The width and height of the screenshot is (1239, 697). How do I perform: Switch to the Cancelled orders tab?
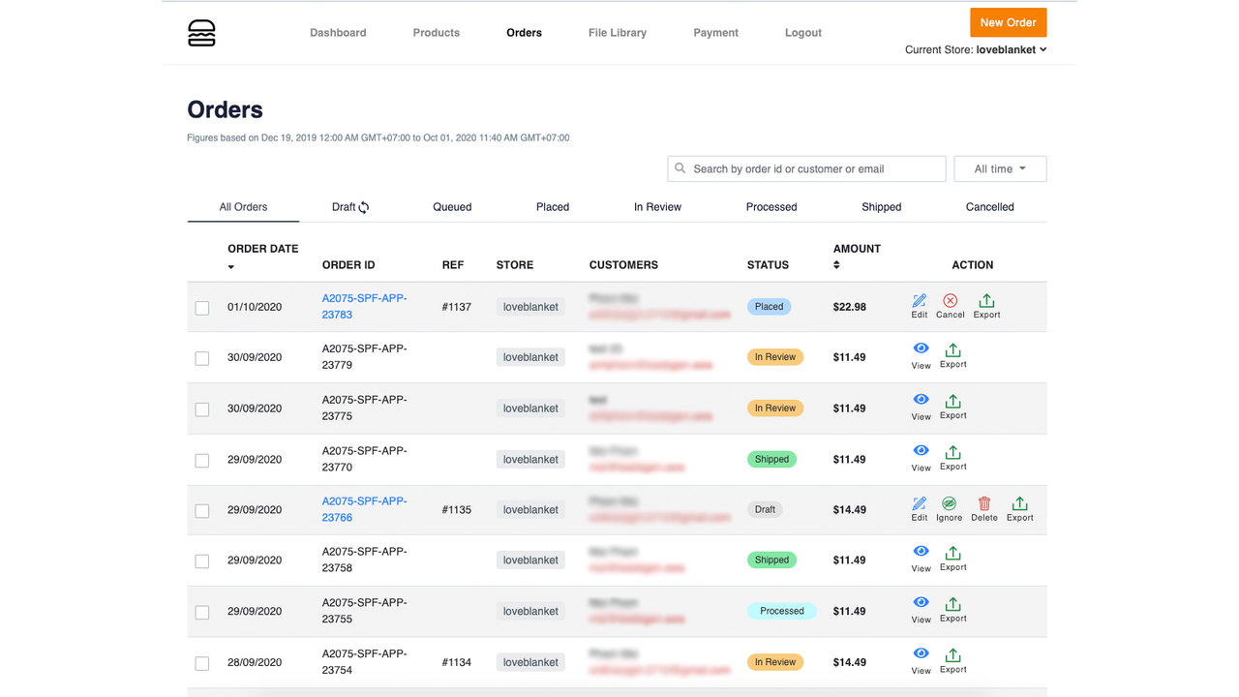tap(989, 206)
